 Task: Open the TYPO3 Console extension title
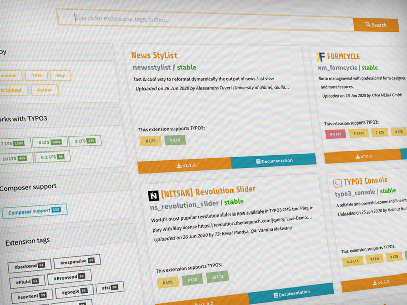pos(365,181)
